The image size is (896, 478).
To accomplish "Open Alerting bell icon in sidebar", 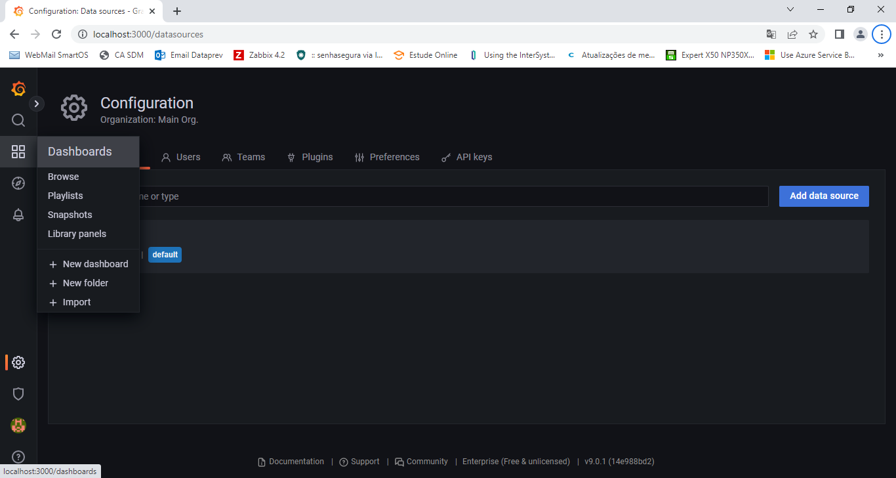I will (x=18, y=215).
